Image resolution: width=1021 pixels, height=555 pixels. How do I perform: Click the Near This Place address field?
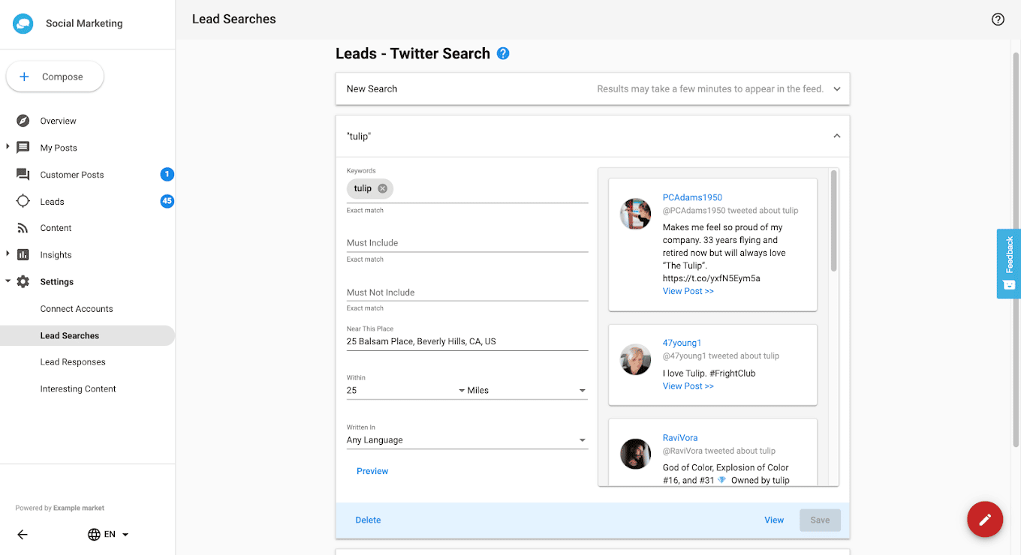point(467,341)
